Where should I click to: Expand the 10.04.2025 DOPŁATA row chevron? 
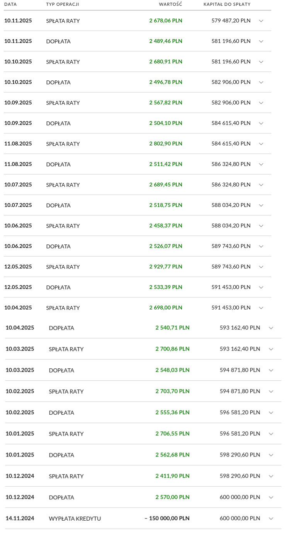click(271, 328)
